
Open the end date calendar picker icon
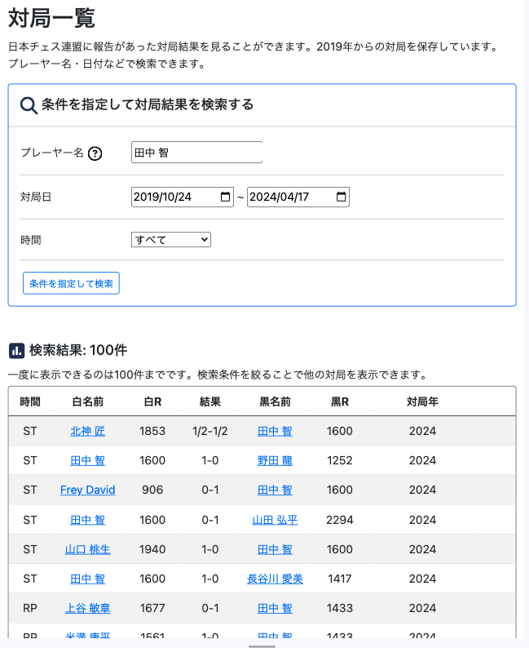pos(341,197)
